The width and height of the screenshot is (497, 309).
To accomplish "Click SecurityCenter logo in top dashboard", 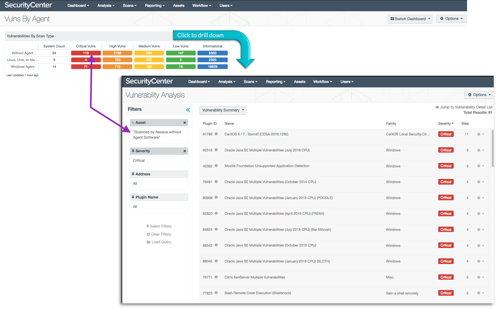I will click(28, 5).
